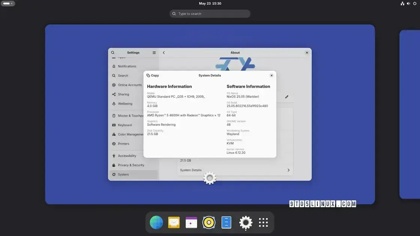Click the Notifications bell icon
420x236 pixels.
(114, 66)
